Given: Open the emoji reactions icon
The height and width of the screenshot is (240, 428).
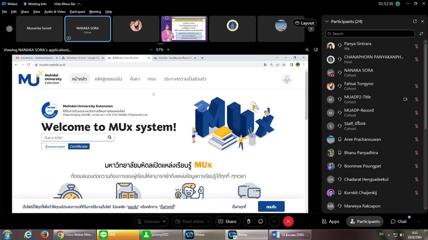Looking at the screenshot, I should [x=260, y=221].
